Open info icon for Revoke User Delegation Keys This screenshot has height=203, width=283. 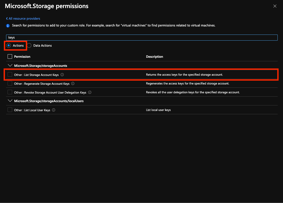(90, 92)
